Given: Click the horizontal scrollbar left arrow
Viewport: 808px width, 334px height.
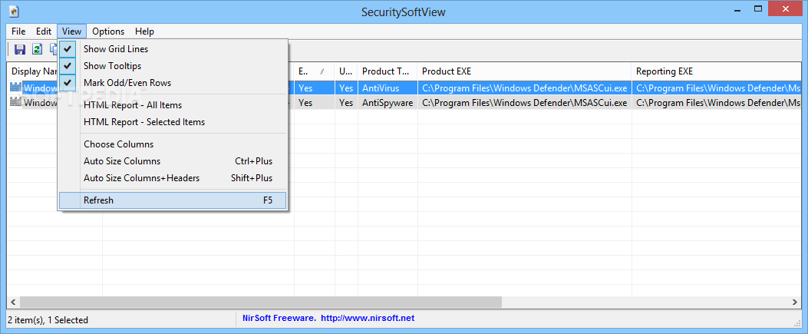Looking at the screenshot, I should (13, 302).
